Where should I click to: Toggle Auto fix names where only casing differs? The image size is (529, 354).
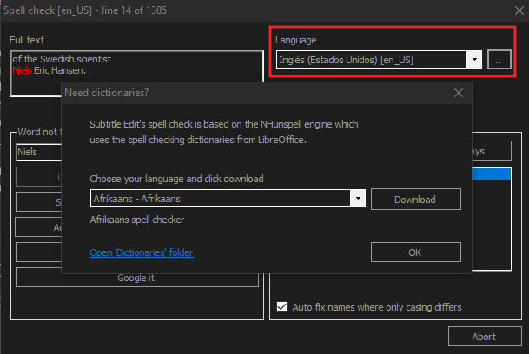point(281,307)
